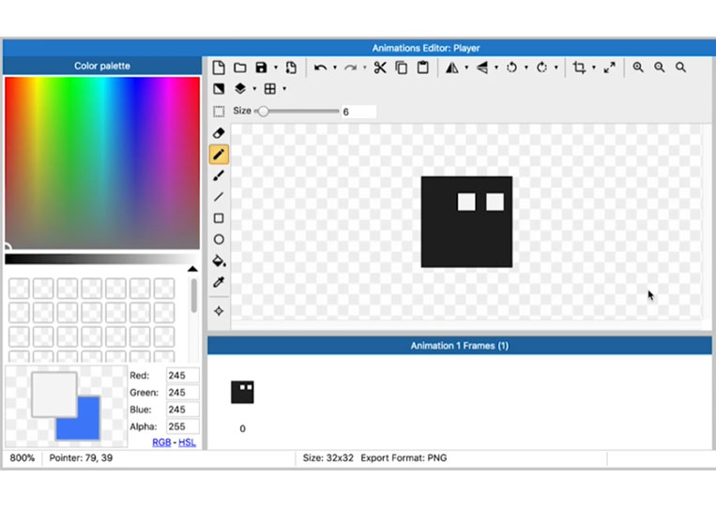Click the palette swatches scrollbar
This screenshot has width=716, height=507.
click(194, 296)
